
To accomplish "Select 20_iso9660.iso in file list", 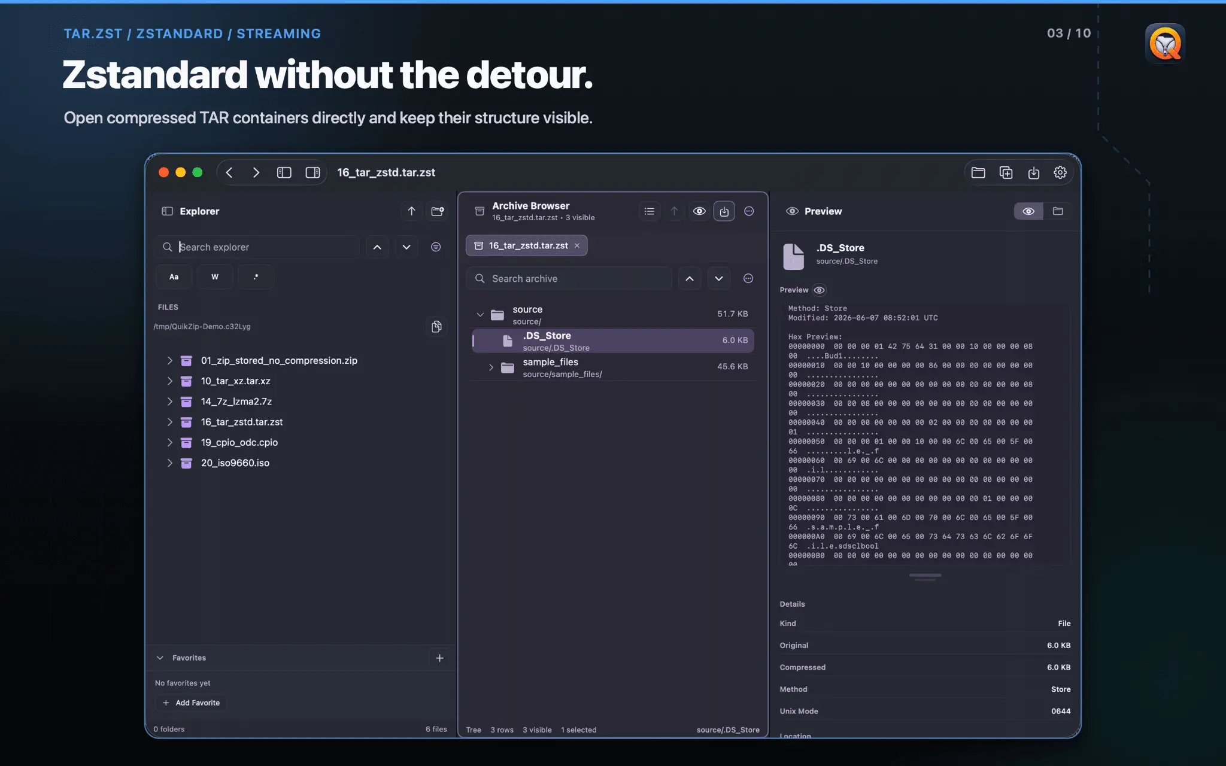I will pyautogui.click(x=235, y=463).
